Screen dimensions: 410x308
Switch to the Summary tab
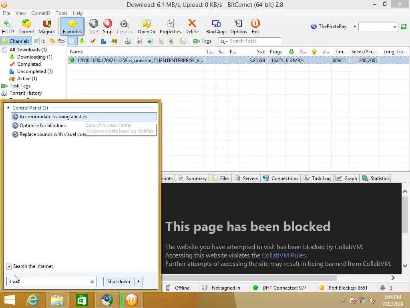[x=193, y=178]
